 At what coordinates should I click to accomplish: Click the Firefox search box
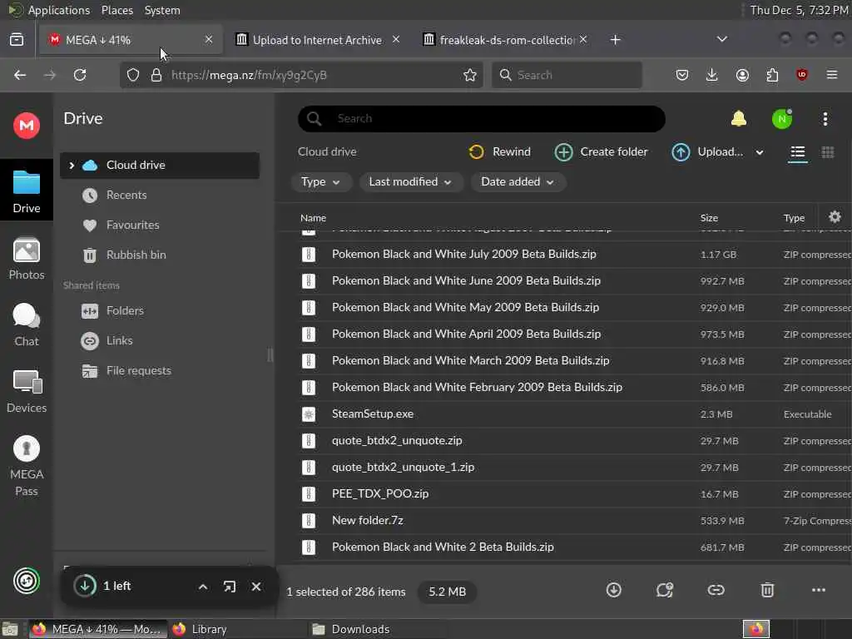[567, 75]
